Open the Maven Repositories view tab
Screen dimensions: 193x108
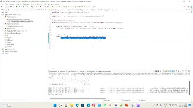pos(103,71)
